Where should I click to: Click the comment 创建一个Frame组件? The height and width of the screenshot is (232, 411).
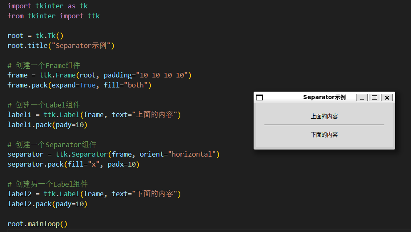click(44, 65)
